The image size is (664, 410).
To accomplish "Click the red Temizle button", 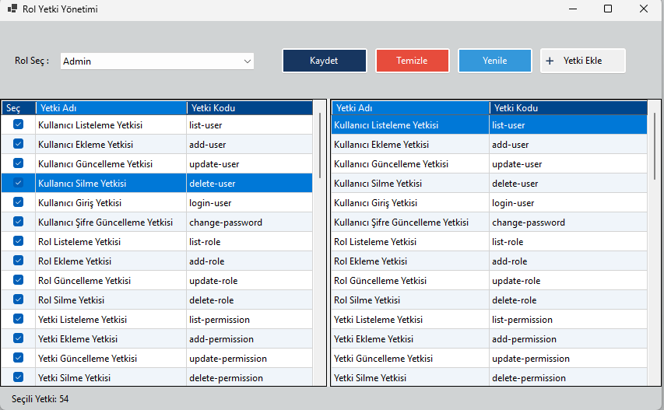I will pyautogui.click(x=412, y=61).
